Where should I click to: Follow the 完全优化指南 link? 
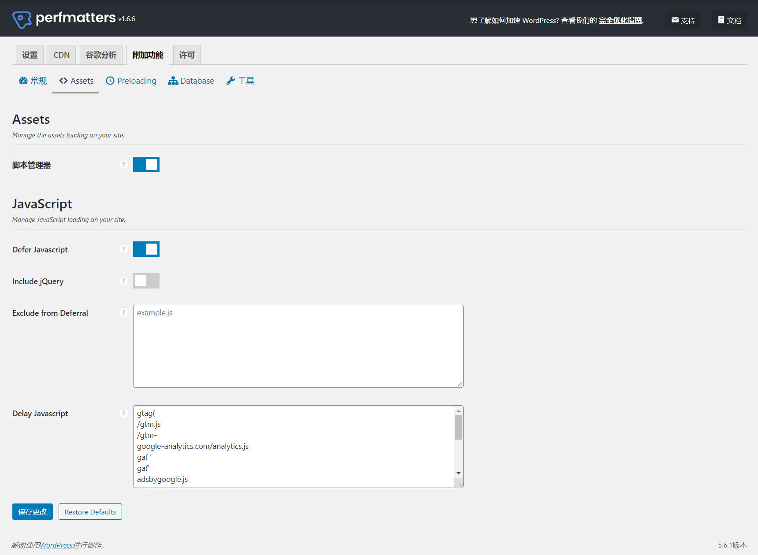(620, 20)
